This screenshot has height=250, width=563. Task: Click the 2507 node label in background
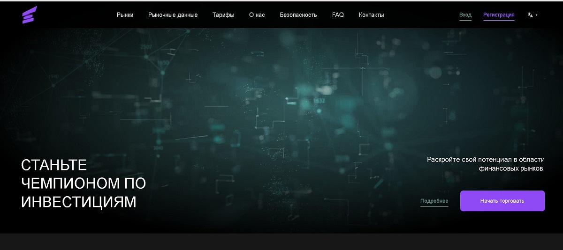pos(146,46)
